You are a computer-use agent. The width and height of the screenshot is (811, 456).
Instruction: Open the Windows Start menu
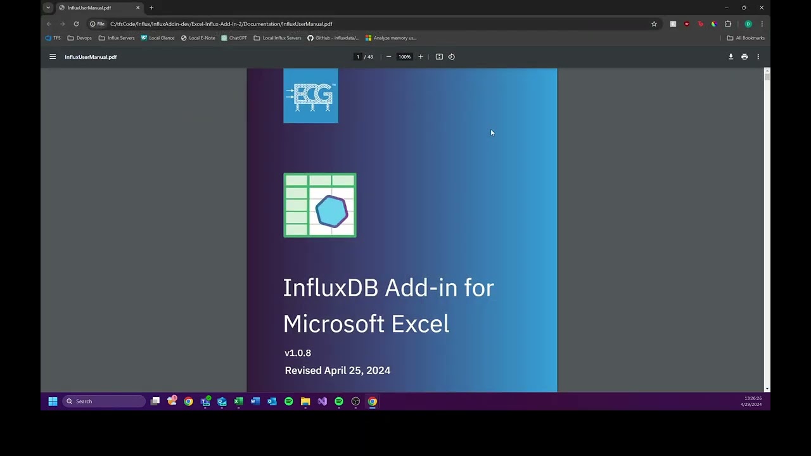(x=53, y=402)
